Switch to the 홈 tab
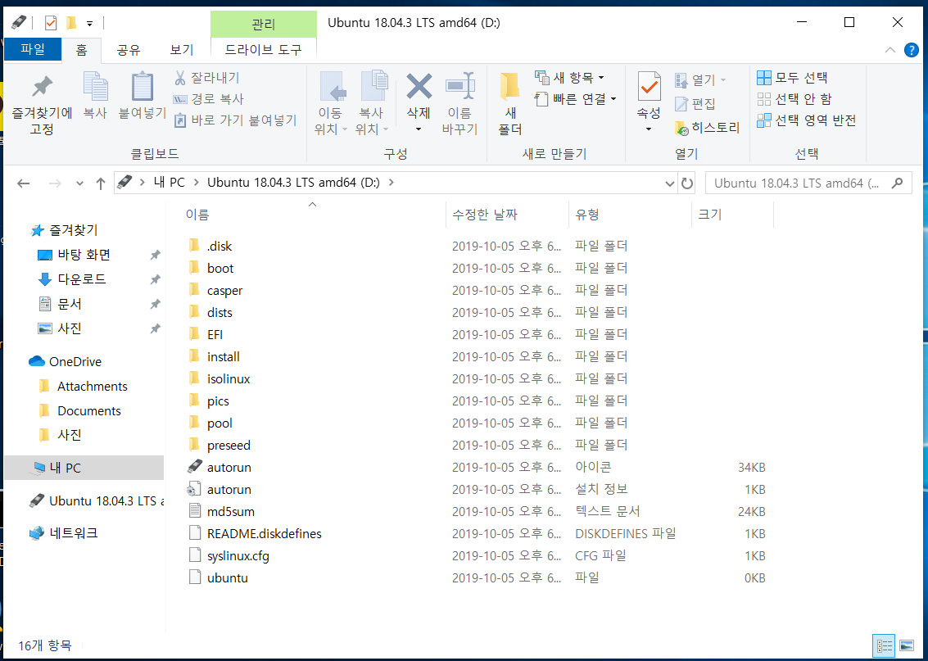The image size is (928, 661). tap(81, 50)
